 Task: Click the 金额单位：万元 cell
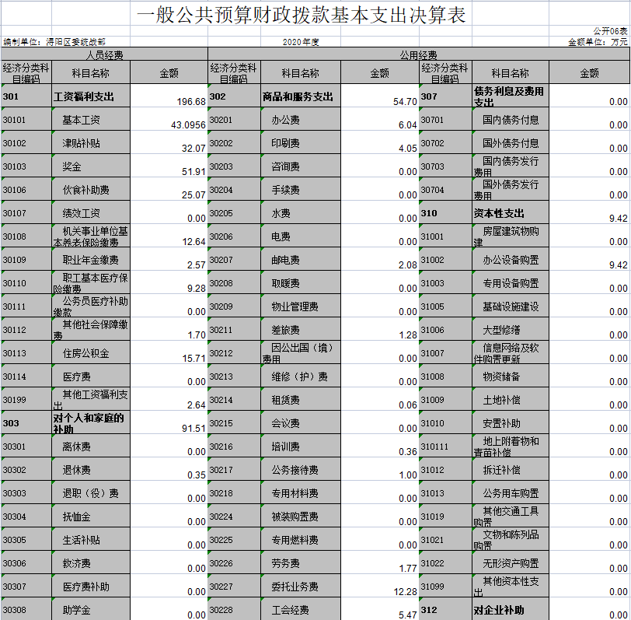pos(598,42)
